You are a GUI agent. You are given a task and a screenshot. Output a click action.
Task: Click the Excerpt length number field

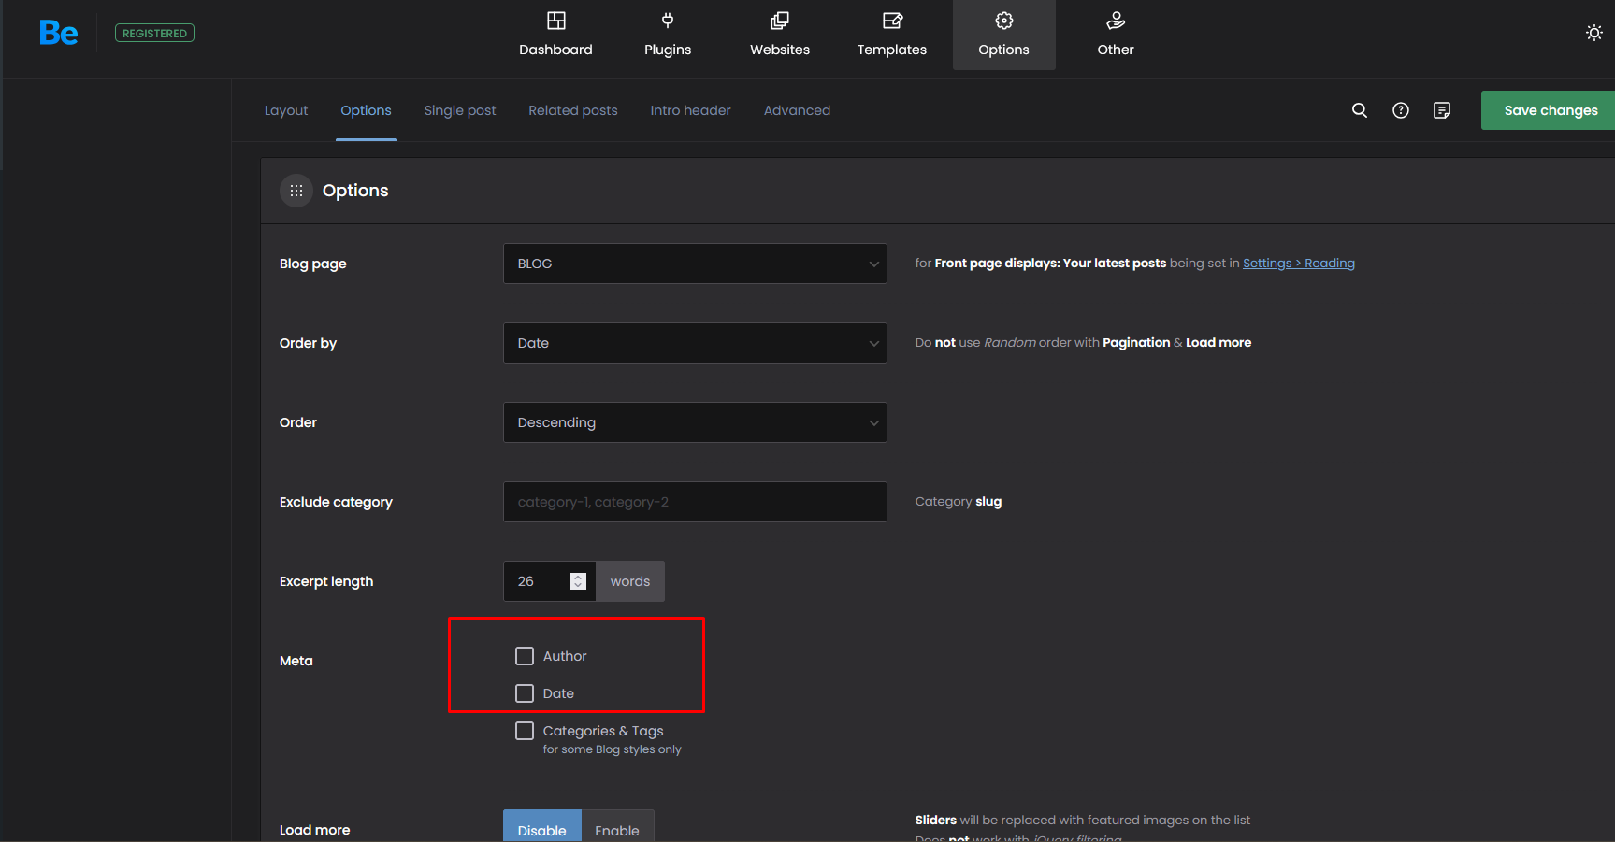[x=550, y=581]
